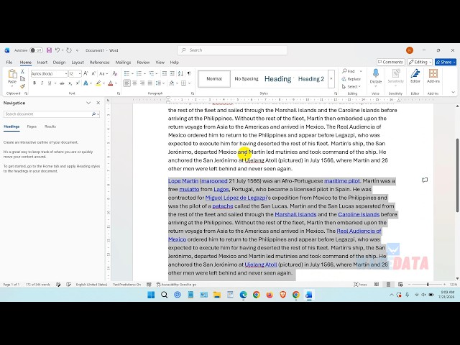Toggle the AutoSave switch

[x=36, y=50]
